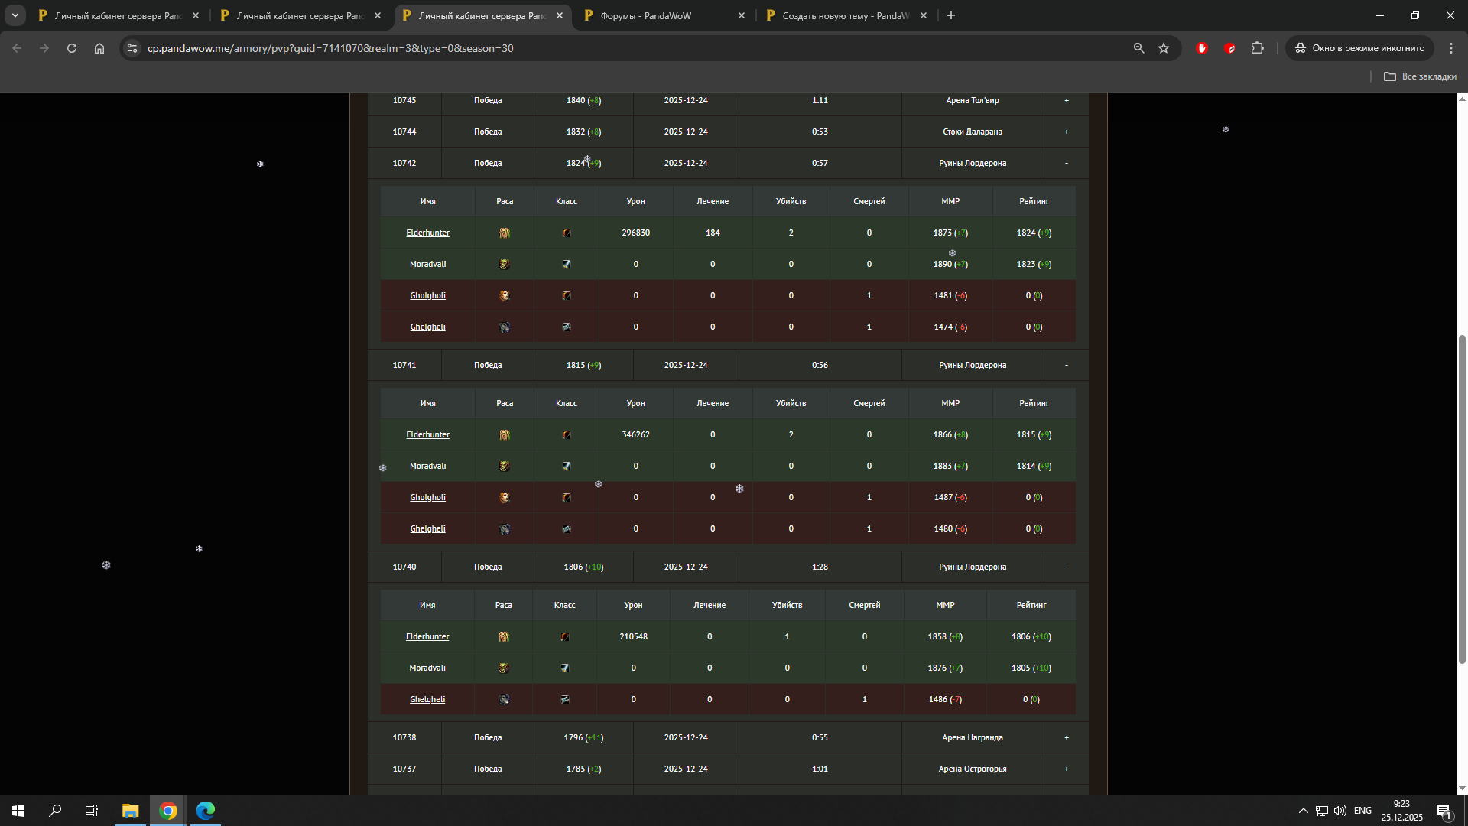Viewport: 1468px width, 826px height.
Task: Expand match 10737 Арена Острогорья row
Action: pos(1066,769)
